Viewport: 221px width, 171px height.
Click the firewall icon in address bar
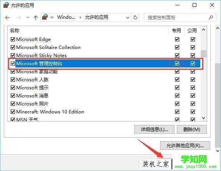(45, 17)
